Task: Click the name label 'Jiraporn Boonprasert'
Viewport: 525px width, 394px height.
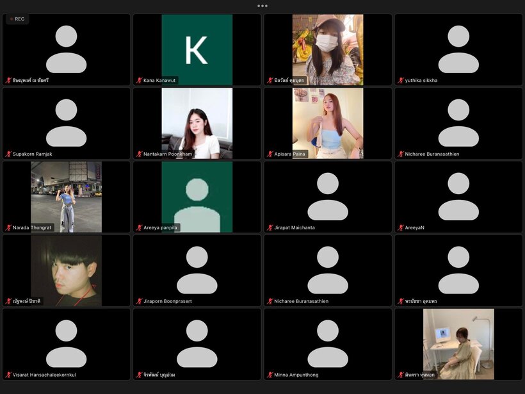Action: coord(168,302)
